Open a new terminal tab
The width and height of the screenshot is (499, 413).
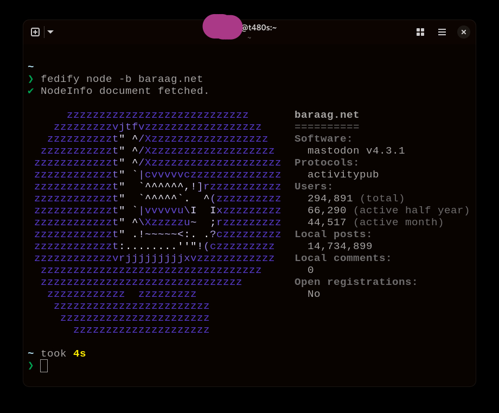(35, 32)
